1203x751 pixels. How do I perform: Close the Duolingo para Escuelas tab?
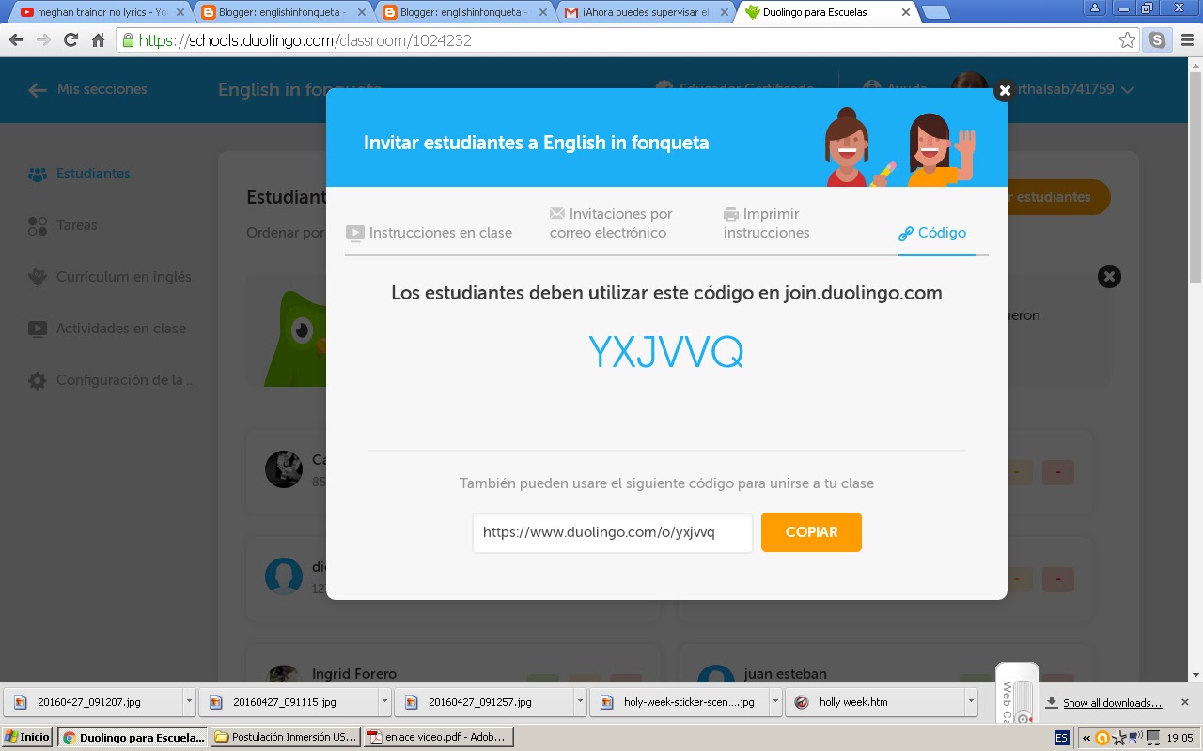pos(906,13)
